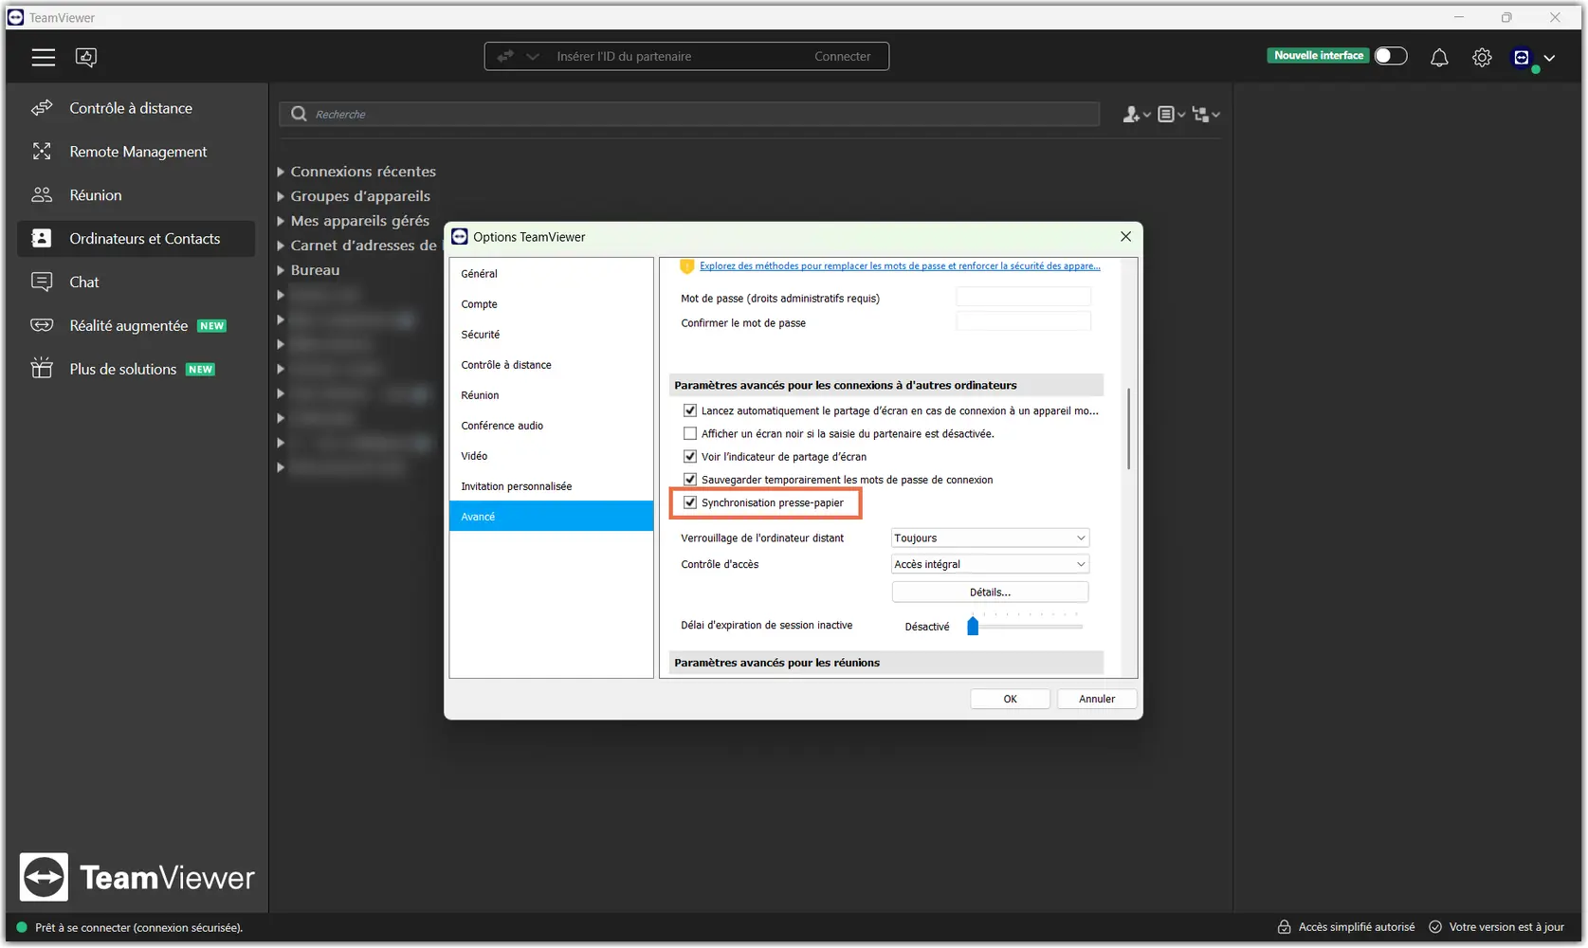Open the account profile avatar menu
Image resolution: width=1588 pixels, height=948 pixels.
coord(1522,58)
